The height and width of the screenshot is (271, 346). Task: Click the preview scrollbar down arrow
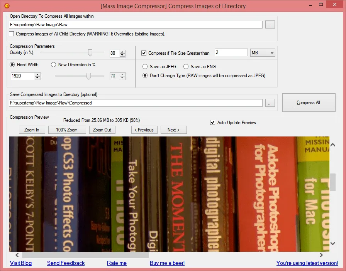[x=332, y=244]
